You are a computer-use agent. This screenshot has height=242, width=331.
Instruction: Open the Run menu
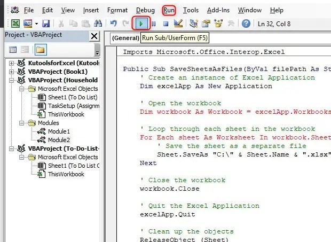169,10
